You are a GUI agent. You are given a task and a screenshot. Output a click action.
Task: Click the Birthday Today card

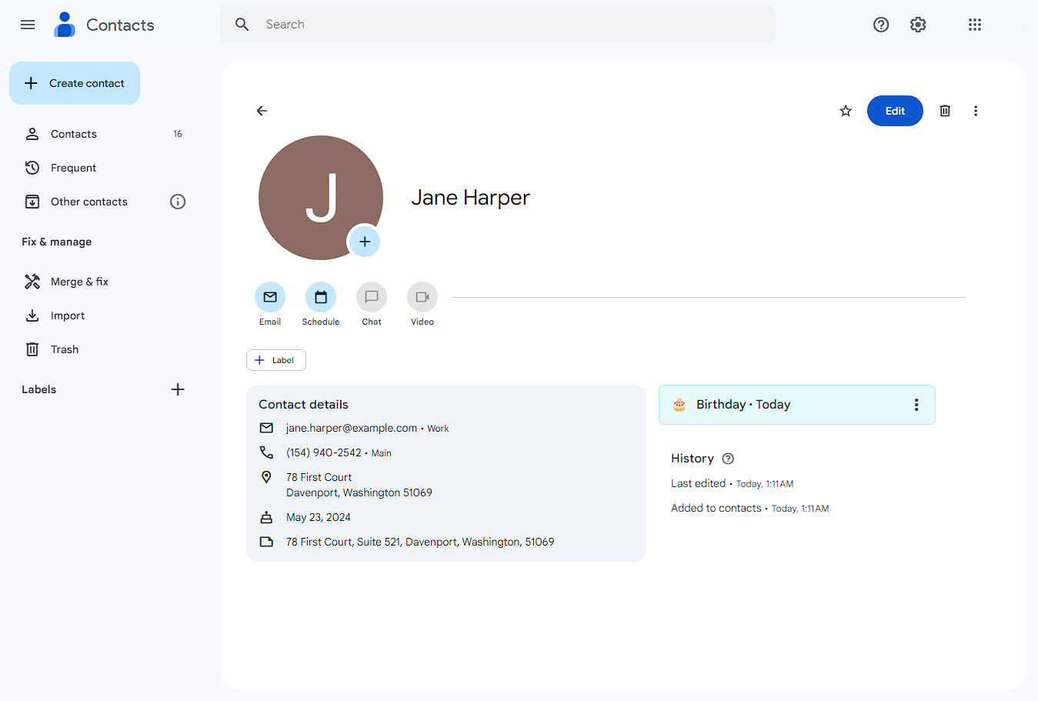(797, 405)
